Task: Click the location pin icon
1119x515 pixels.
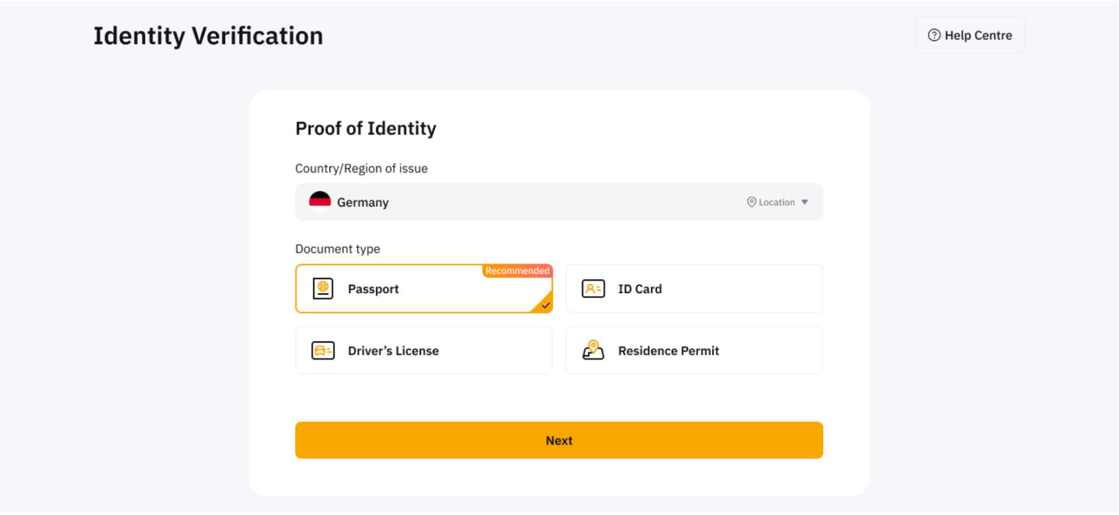Action: (751, 202)
